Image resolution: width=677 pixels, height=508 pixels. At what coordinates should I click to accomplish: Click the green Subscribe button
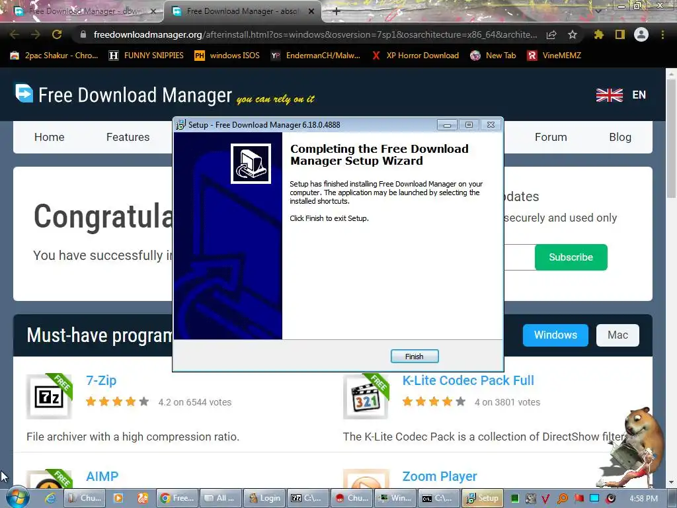point(571,257)
